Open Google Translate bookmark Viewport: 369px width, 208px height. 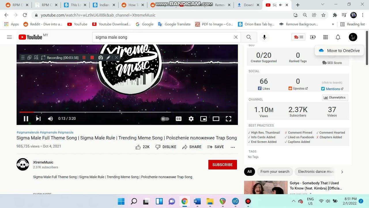[174, 24]
